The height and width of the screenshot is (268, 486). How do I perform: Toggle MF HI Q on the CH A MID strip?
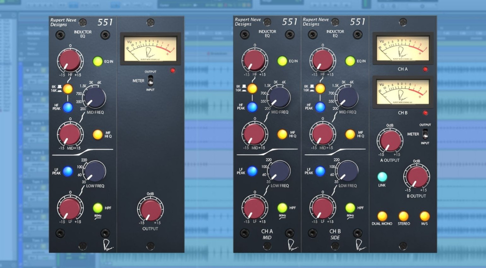pyautogui.click(x=282, y=134)
